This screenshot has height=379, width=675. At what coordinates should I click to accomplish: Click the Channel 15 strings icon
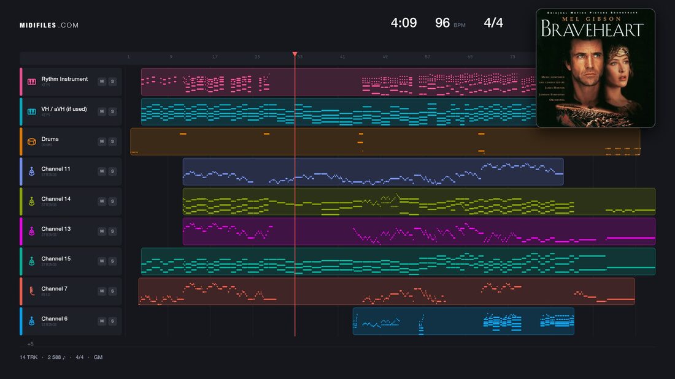point(32,261)
